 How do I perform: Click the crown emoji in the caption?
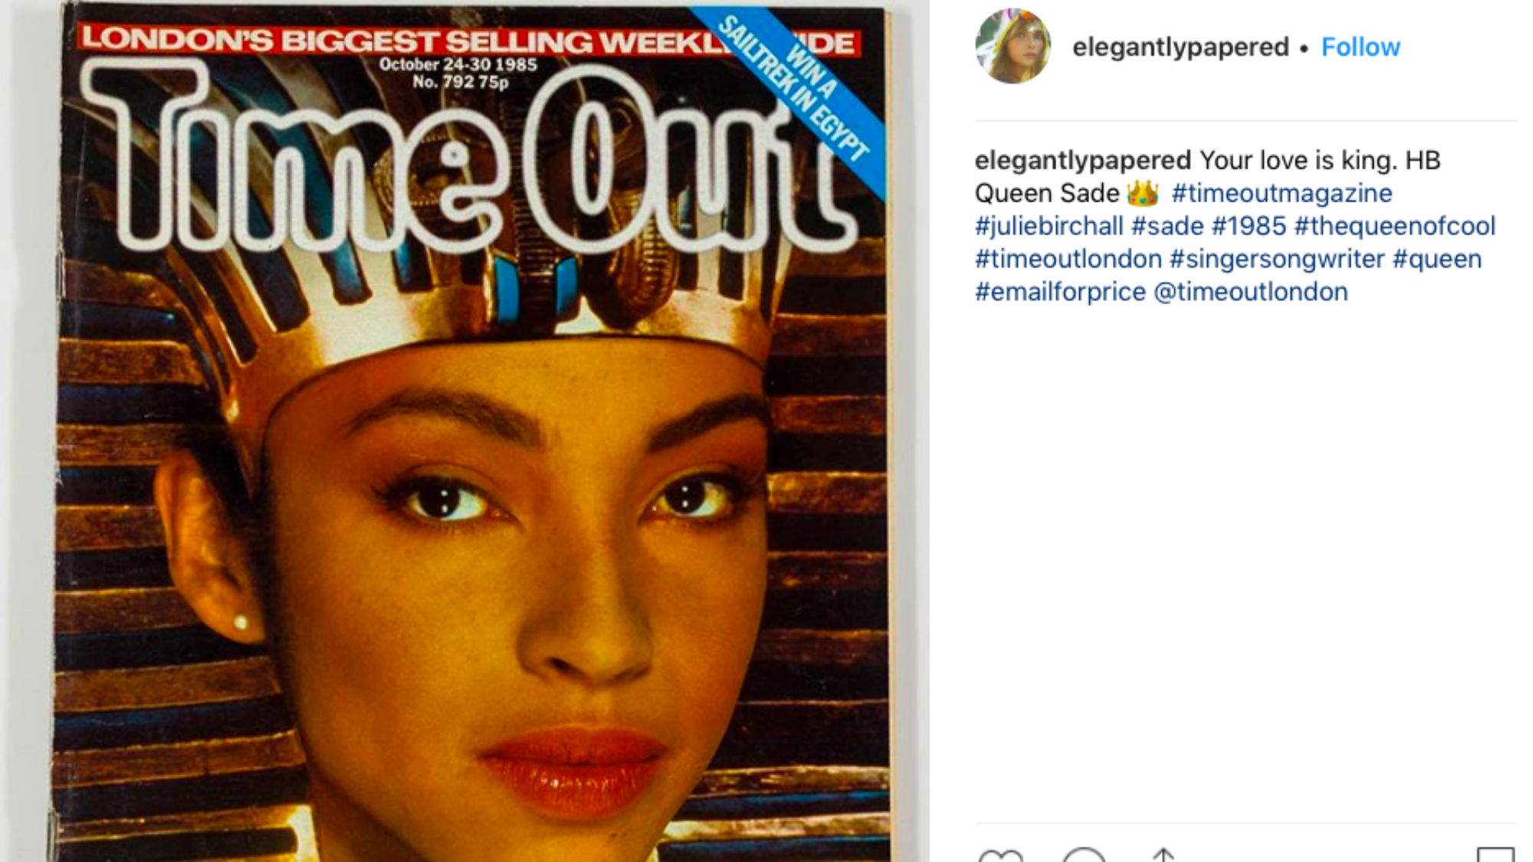[x=1143, y=193]
